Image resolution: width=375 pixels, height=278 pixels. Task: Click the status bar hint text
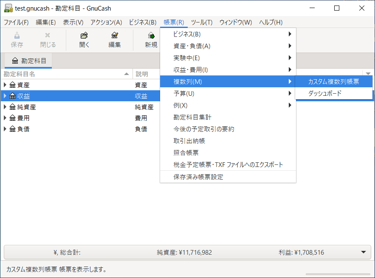pos(56,270)
